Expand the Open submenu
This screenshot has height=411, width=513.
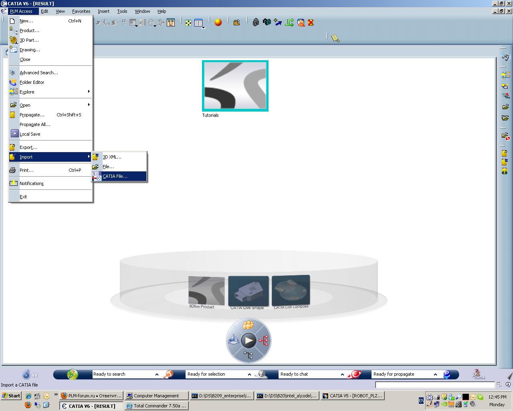tap(50, 105)
